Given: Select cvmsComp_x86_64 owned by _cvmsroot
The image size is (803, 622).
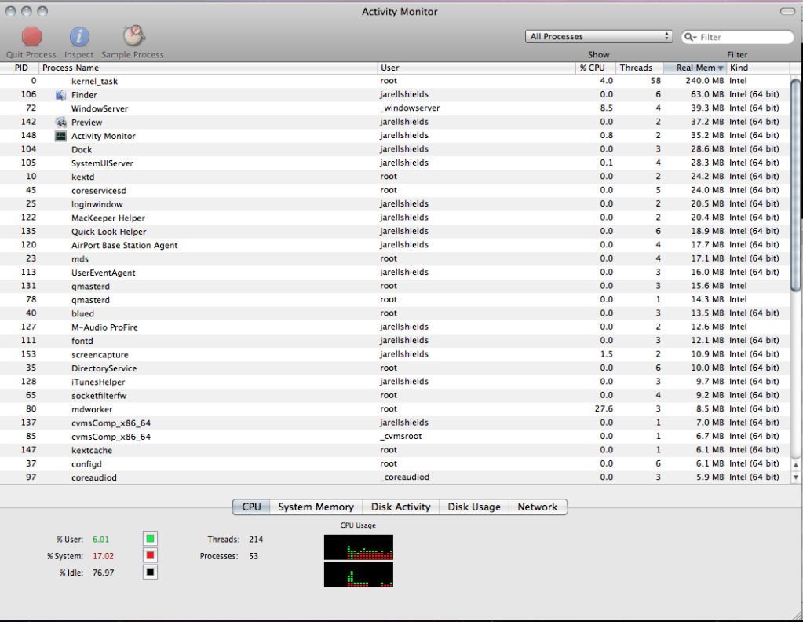Looking at the screenshot, I should pyautogui.click(x=395, y=437).
